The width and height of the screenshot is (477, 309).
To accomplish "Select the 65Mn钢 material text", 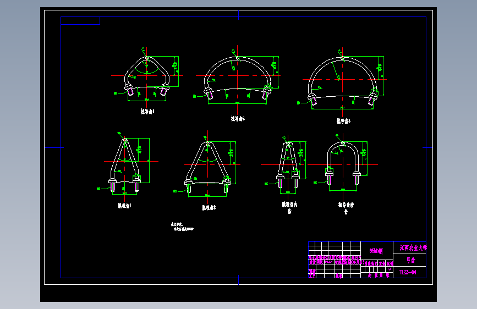I will [376, 251].
